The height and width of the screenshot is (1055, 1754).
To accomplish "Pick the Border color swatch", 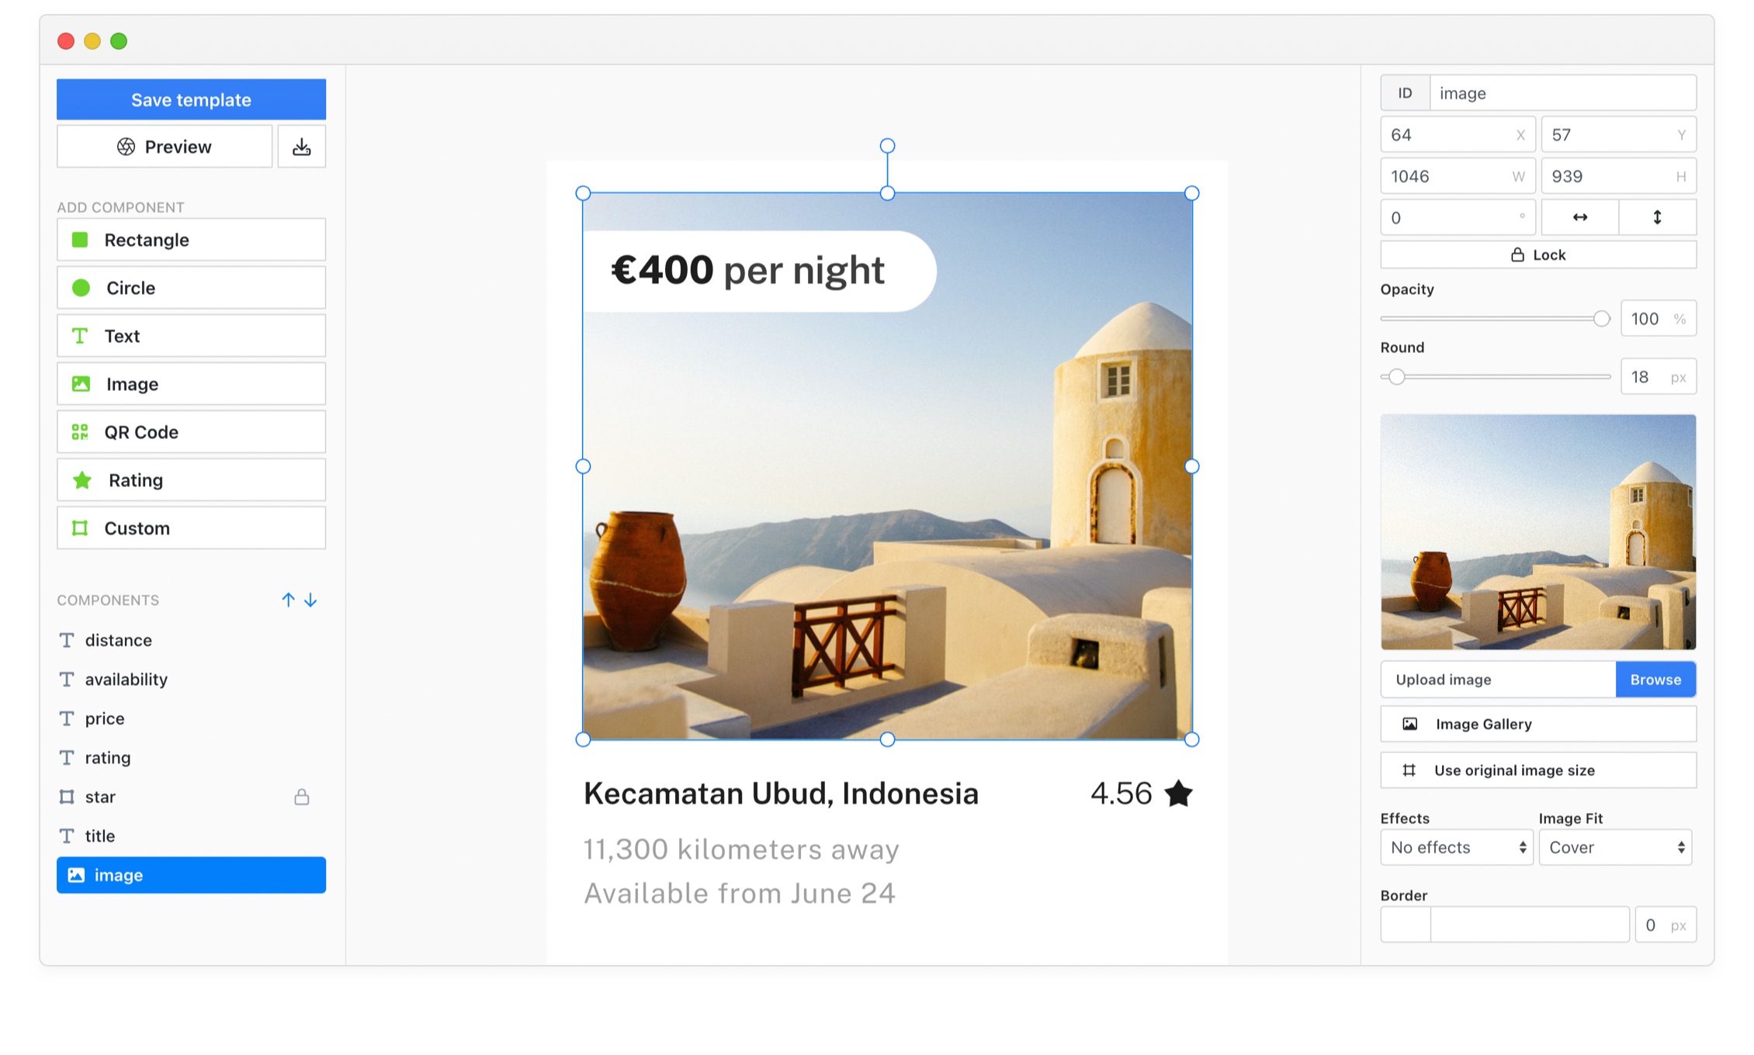I will [1405, 924].
